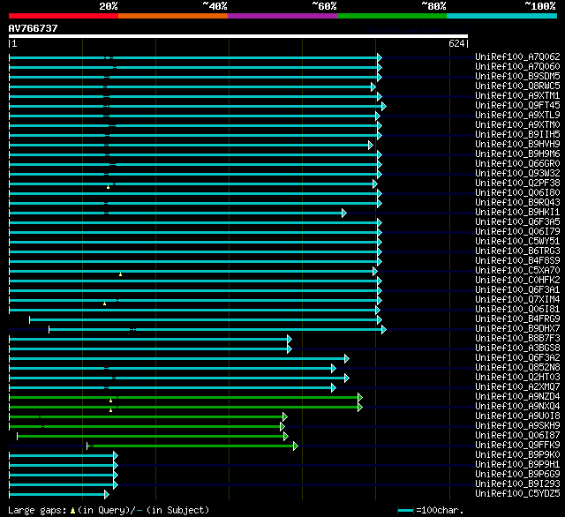Click the UniRef100_A9XTL9 label

[517, 116]
